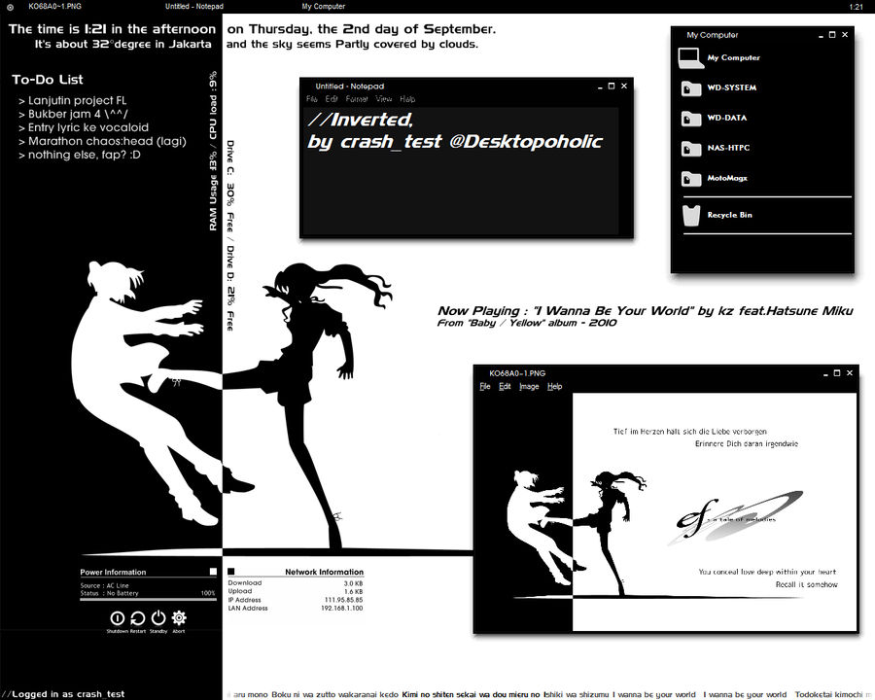Click the IP Address value 111.95.85.85

click(x=343, y=600)
